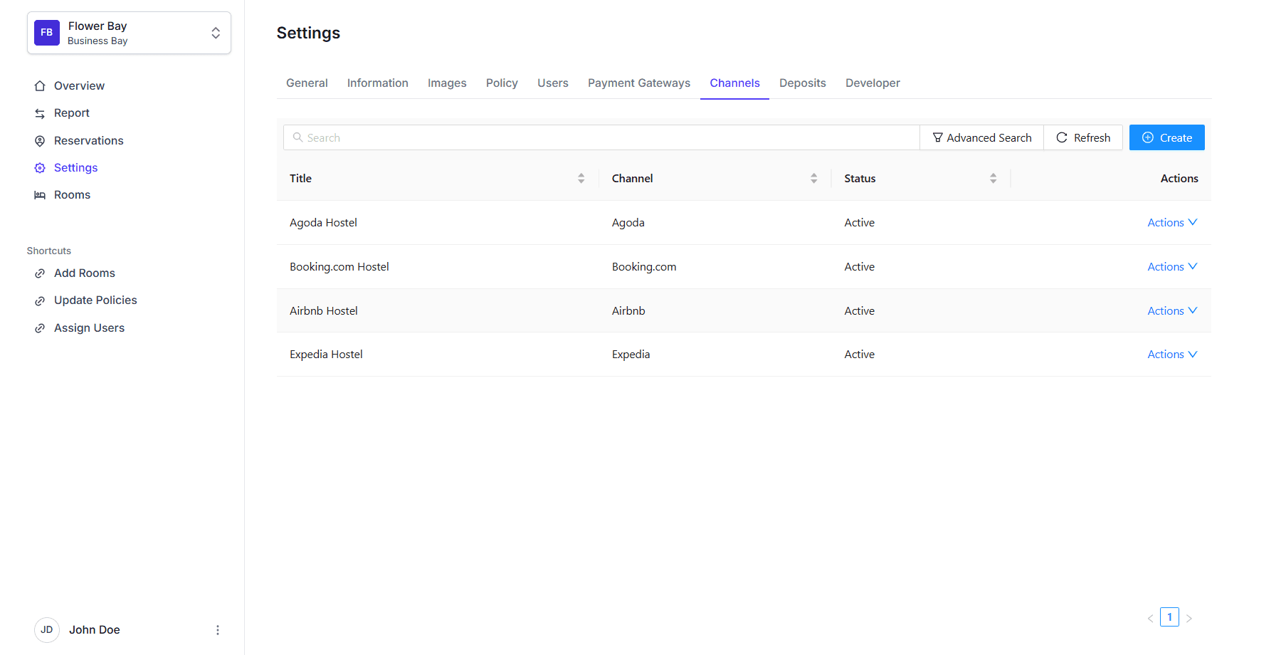Open the Update Policies shortcut
Viewport: 1286px width, 655px height.
[95, 300]
